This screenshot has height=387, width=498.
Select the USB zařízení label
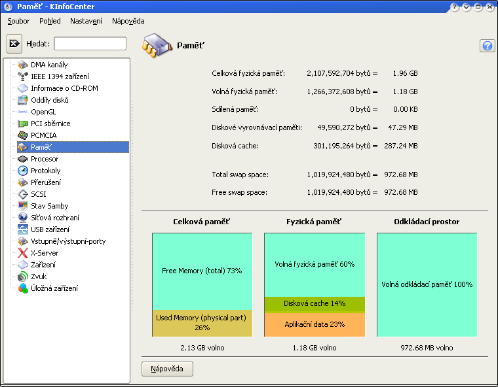pyautogui.click(x=50, y=229)
